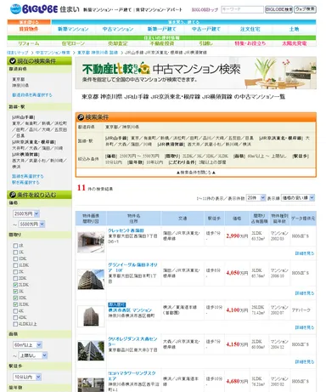Viewport: 326px width, 392px height.
Task: Open the 住宅ローン menu item
Action: 73,43
